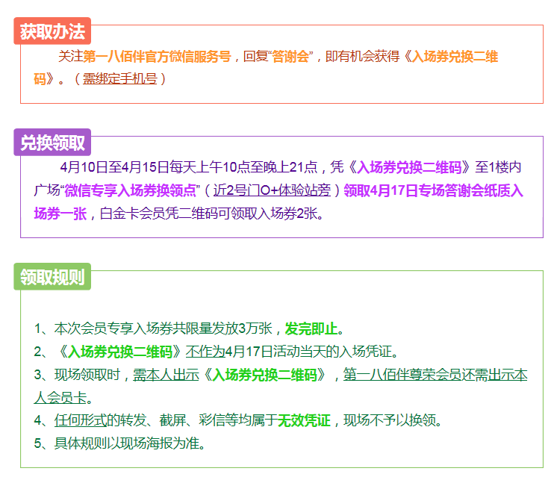Click the underlined 任何形式的 in rule 4
Image resolution: width=557 pixels, height=483 pixels.
coord(81,420)
